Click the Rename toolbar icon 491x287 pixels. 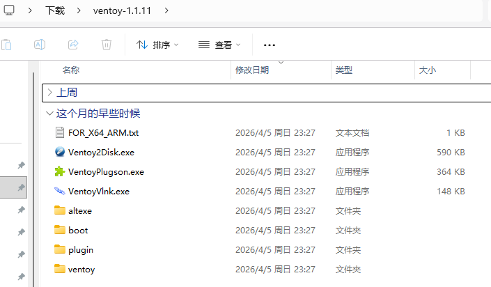pos(40,45)
